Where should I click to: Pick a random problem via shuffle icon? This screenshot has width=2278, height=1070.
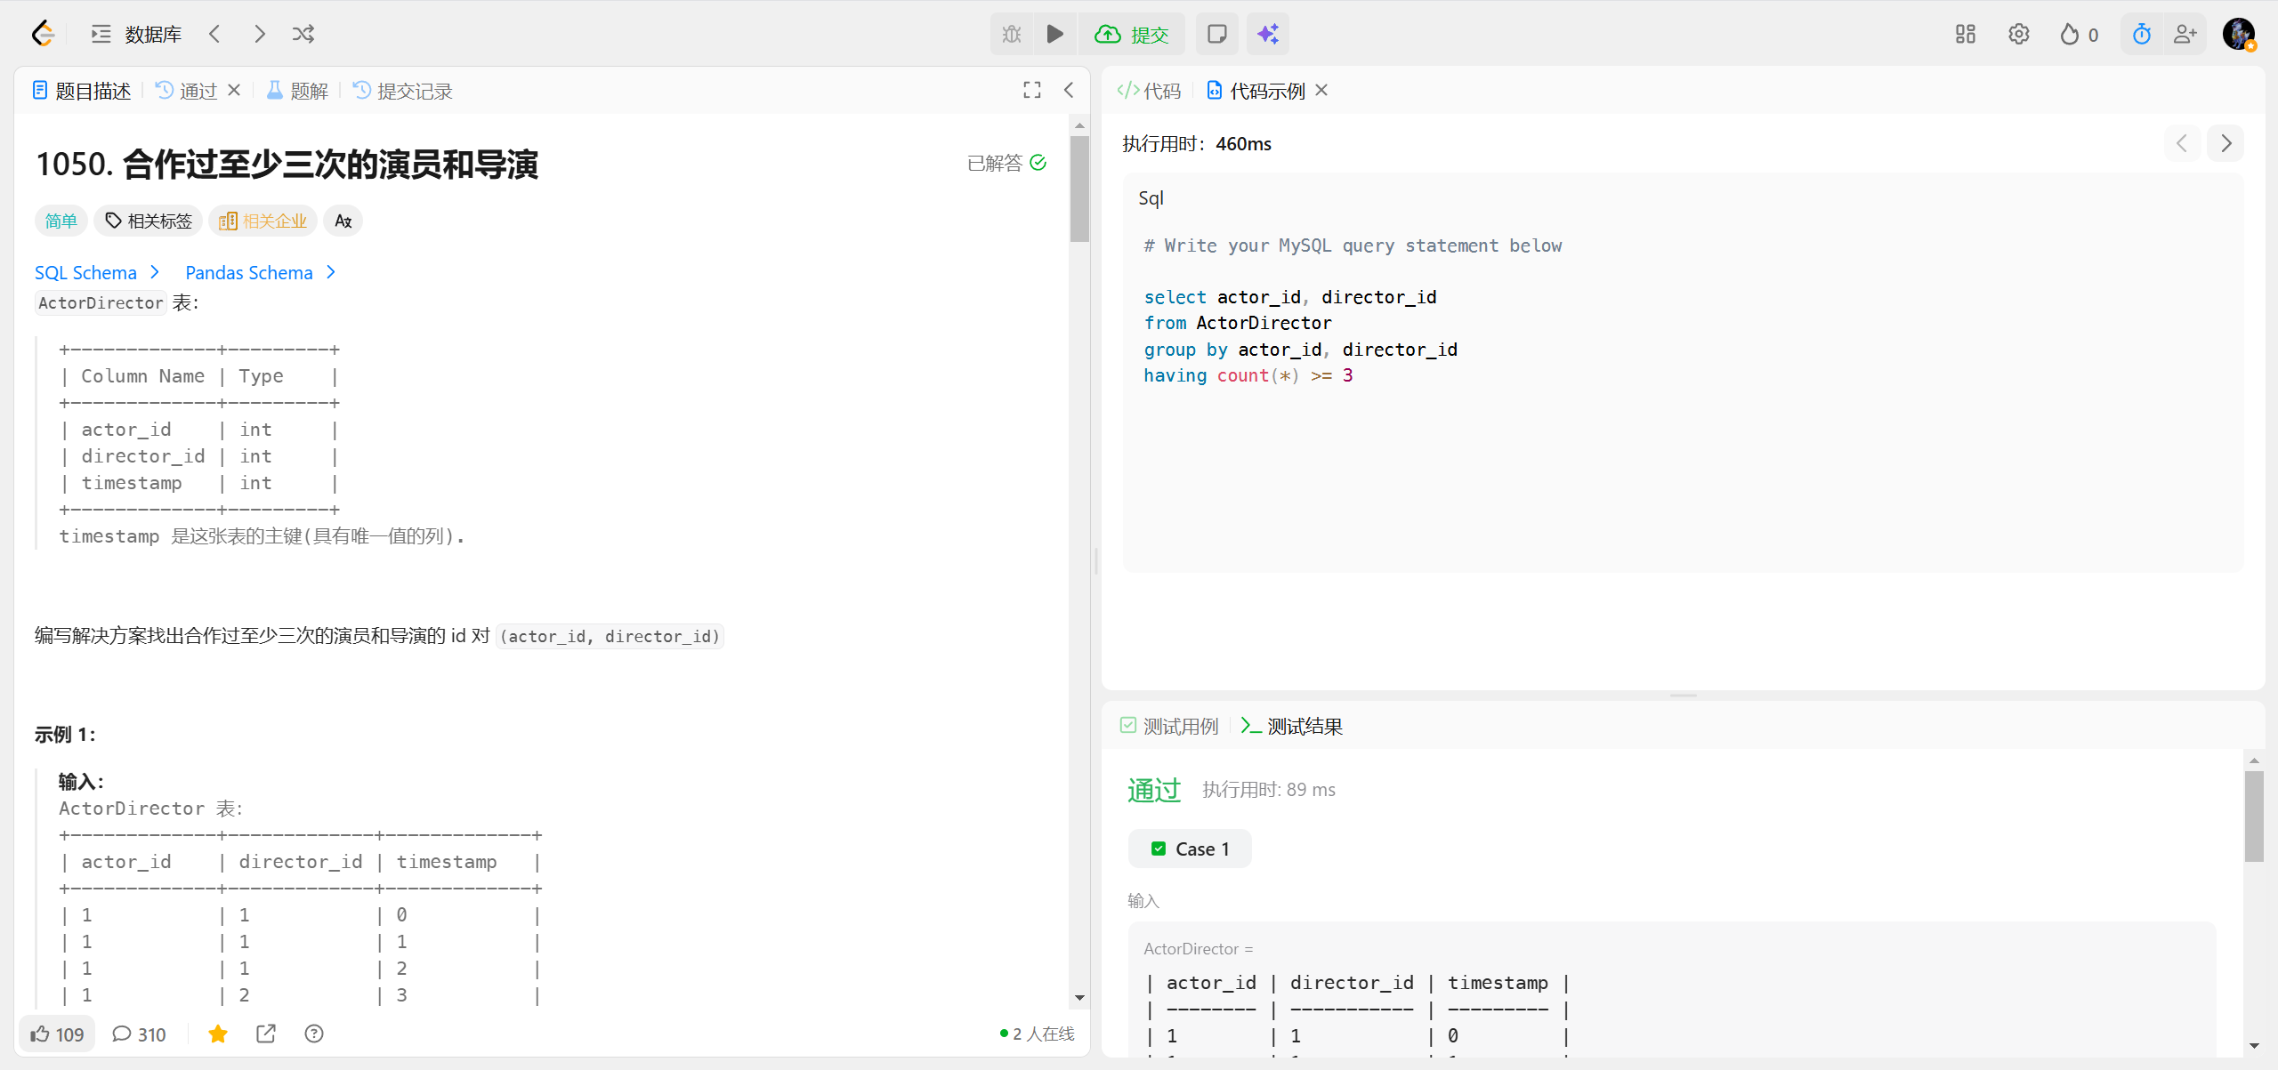point(303,34)
